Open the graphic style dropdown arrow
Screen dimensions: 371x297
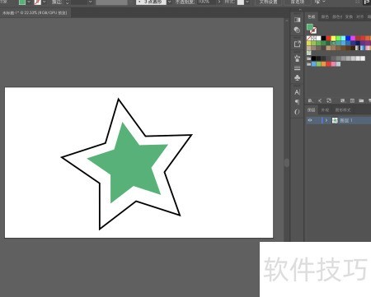[x=247, y=2]
